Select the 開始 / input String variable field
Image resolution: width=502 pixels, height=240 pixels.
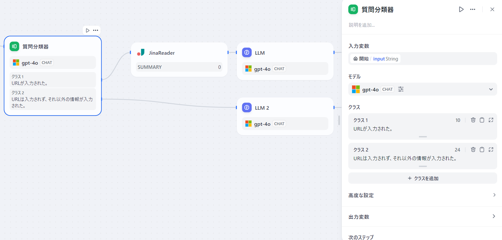click(422, 59)
